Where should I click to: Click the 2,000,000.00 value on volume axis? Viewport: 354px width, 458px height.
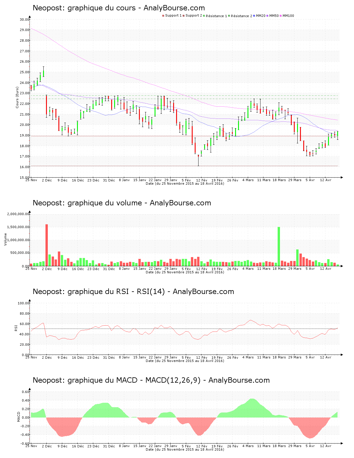(x=18, y=214)
